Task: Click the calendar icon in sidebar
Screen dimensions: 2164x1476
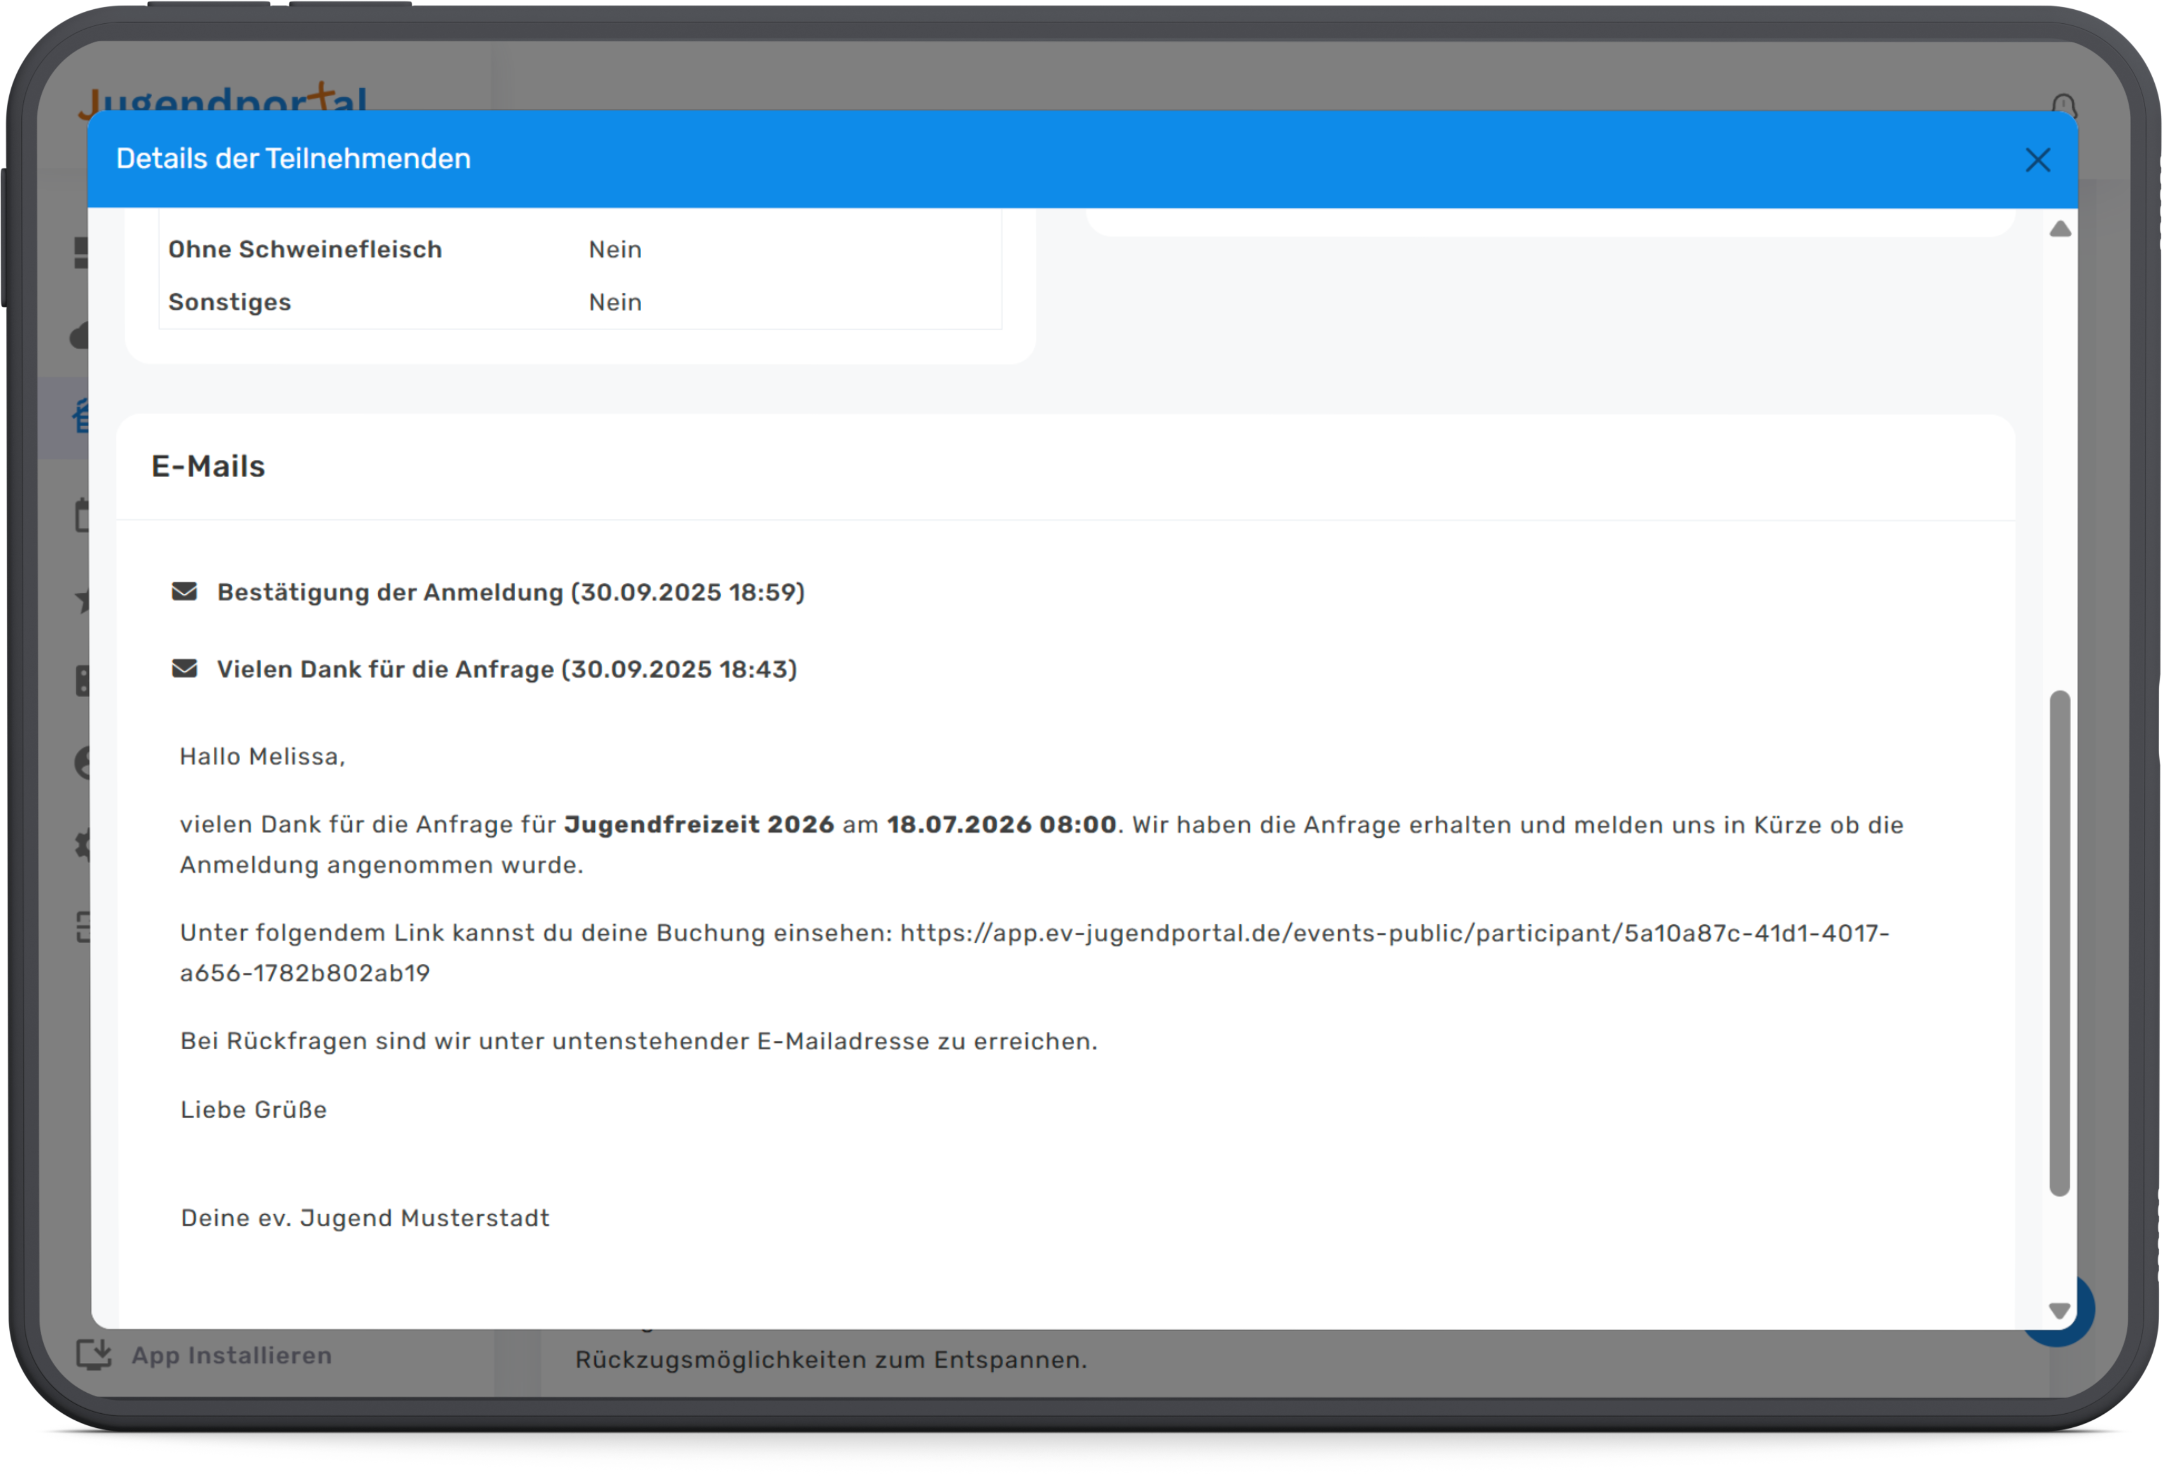Action: tap(81, 517)
